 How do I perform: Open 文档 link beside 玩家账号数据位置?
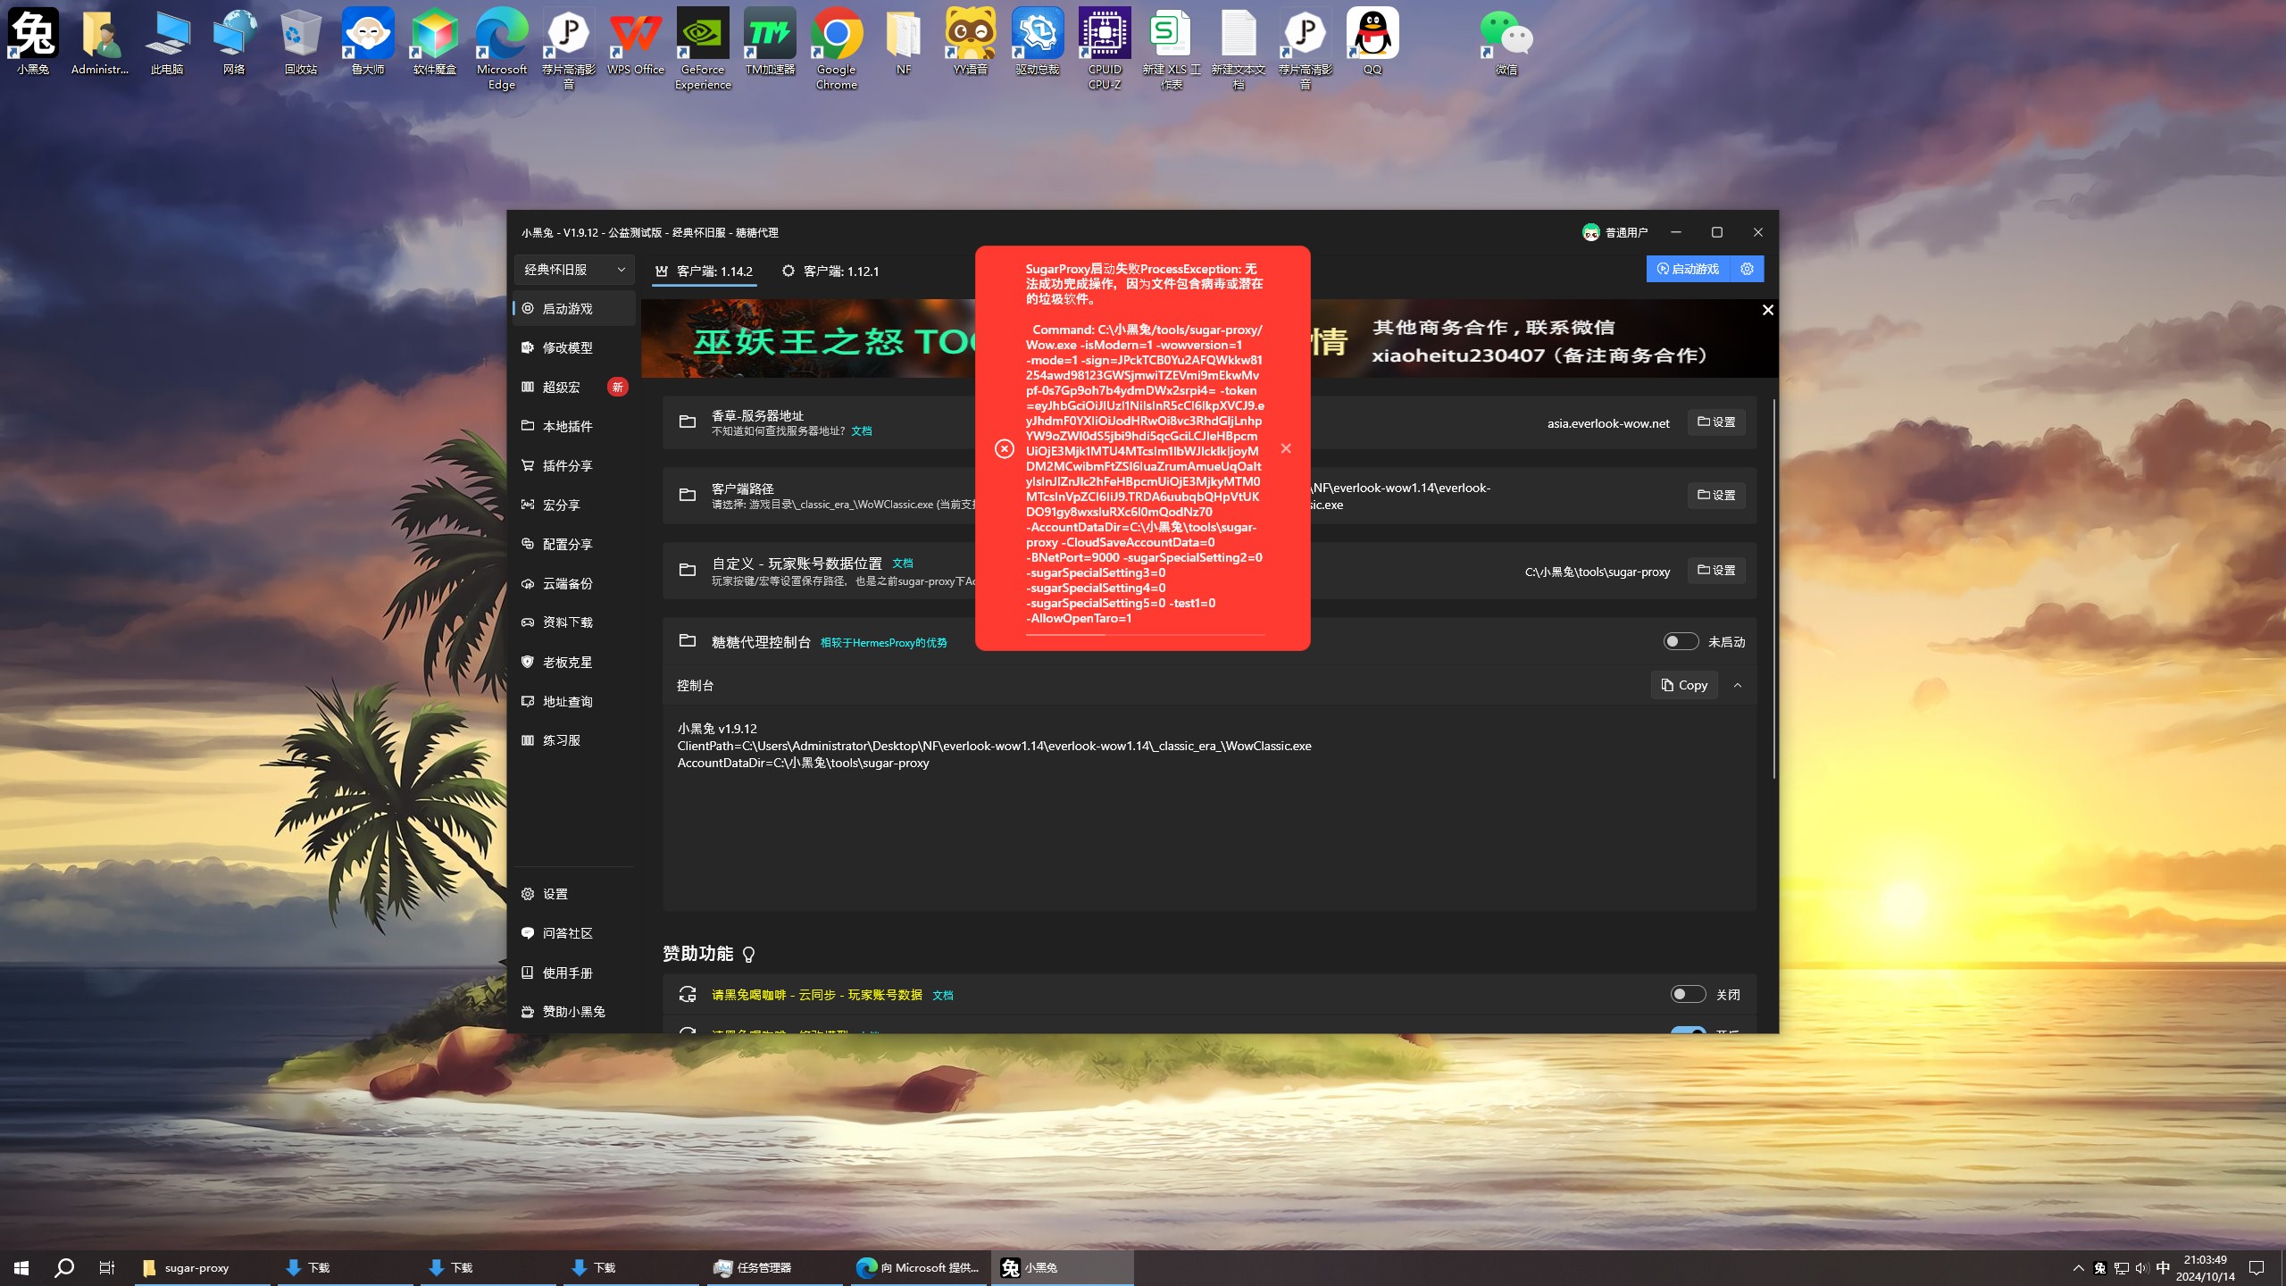coord(903,564)
